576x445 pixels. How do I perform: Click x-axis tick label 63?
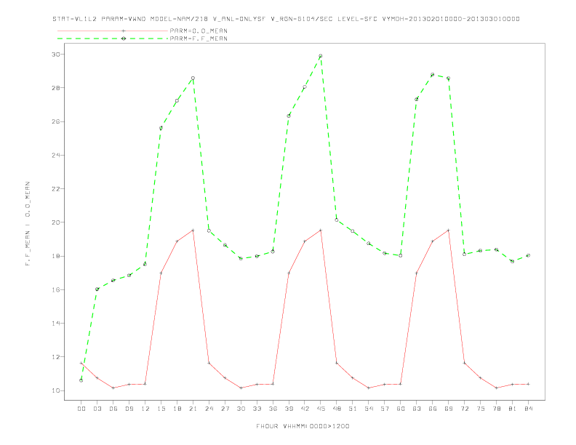tap(416, 409)
